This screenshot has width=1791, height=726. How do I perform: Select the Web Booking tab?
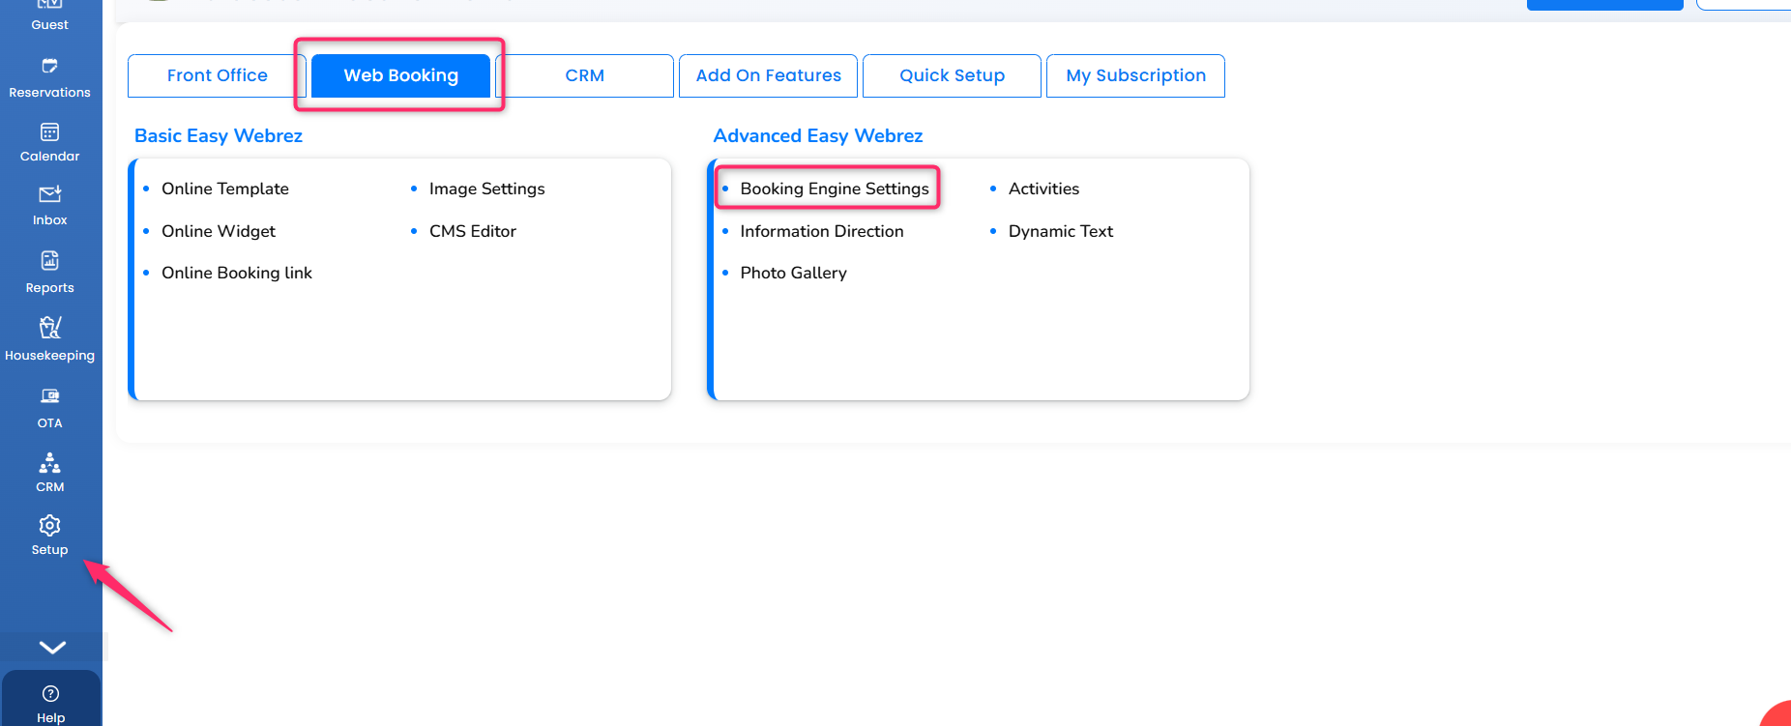tap(401, 75)
